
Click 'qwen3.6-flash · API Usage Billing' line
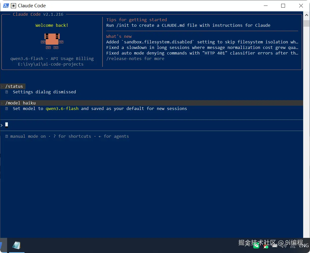click(52, 59)
